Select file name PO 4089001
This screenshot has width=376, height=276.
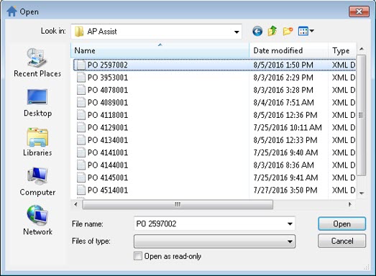(x=108, y=102)
